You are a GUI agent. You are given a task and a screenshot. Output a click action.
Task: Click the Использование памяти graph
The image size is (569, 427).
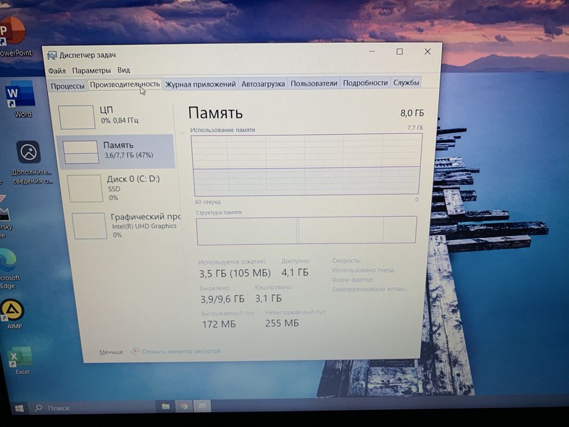tap(306, 165)
